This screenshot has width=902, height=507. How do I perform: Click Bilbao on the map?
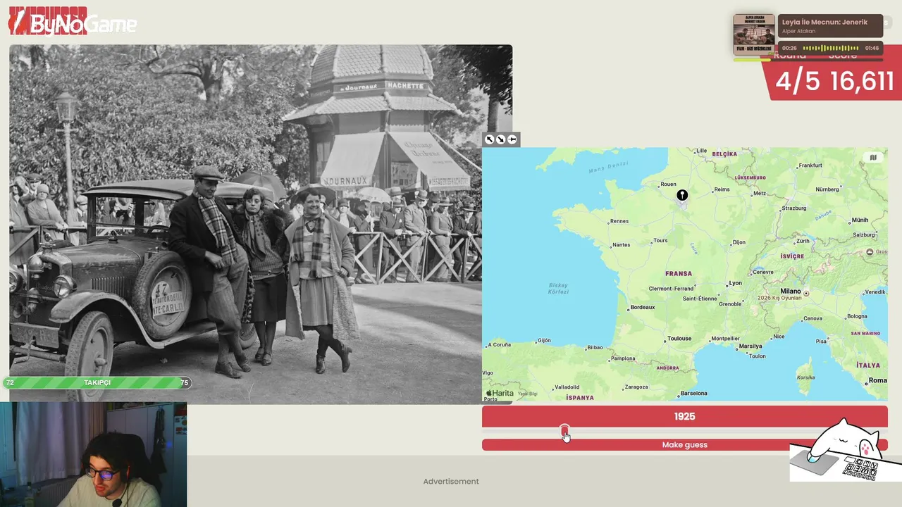(595, 347)
